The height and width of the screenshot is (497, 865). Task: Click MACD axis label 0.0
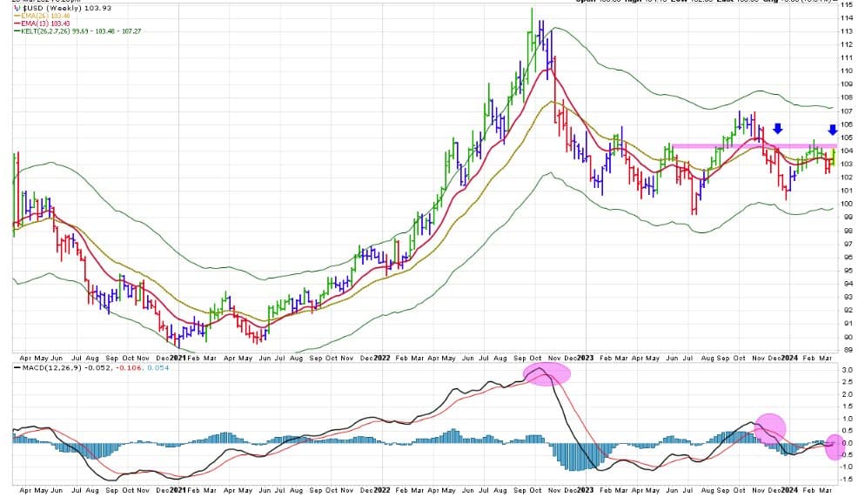(x=847, y=443)
